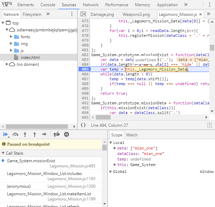Screen dimensions: 215x207
Task: Collapse the Local scope section
Action: [111, 143]
